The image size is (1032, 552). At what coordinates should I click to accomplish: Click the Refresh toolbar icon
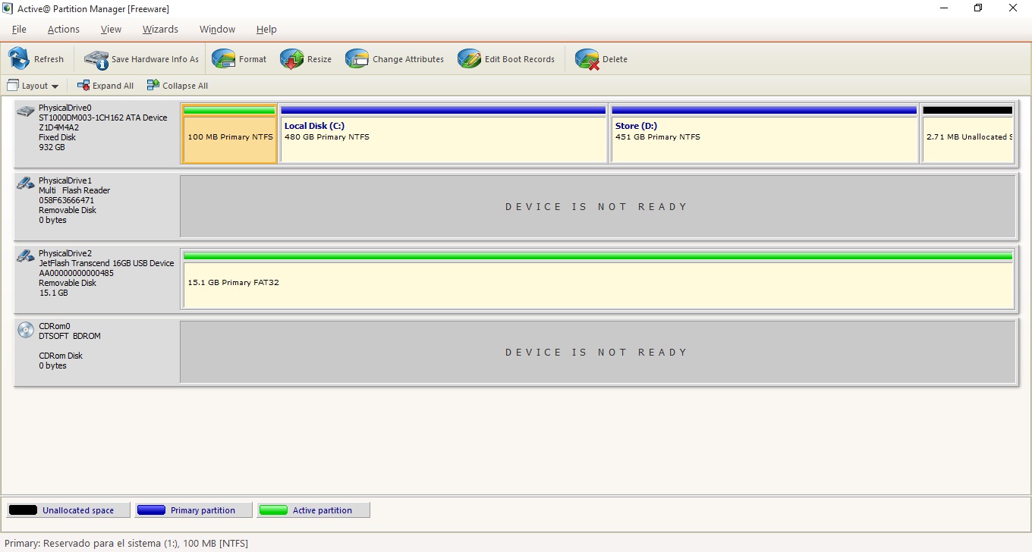pyautogui.click(x=19, y=58)
